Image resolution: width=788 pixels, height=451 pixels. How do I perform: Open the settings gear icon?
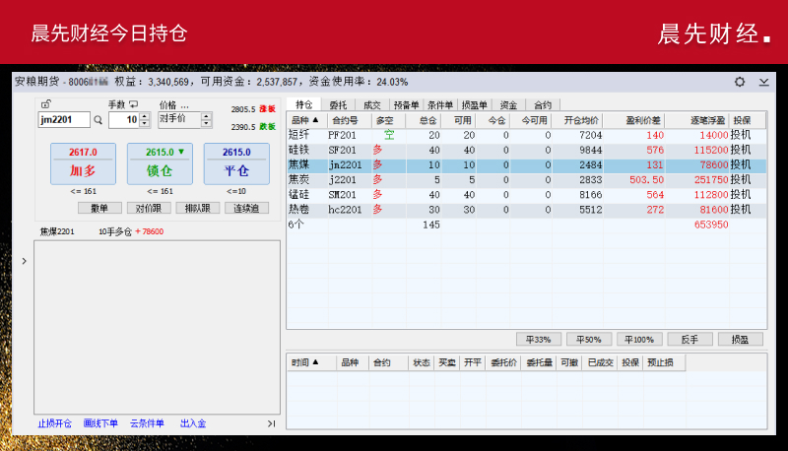pos(740,82)
